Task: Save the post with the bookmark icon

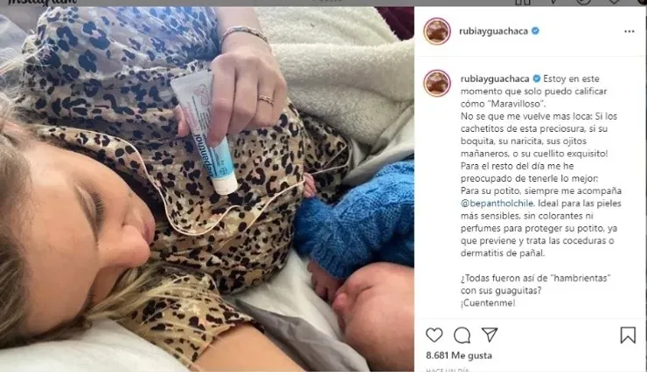Action: 628,335
